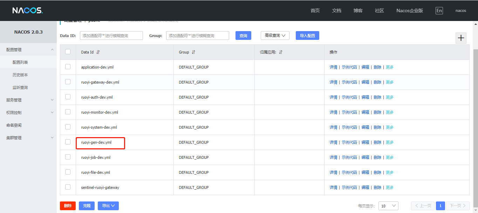Viewport: 478px width, 213px height.
Task: Click the Data ID search input field
Action: (111, 36)
